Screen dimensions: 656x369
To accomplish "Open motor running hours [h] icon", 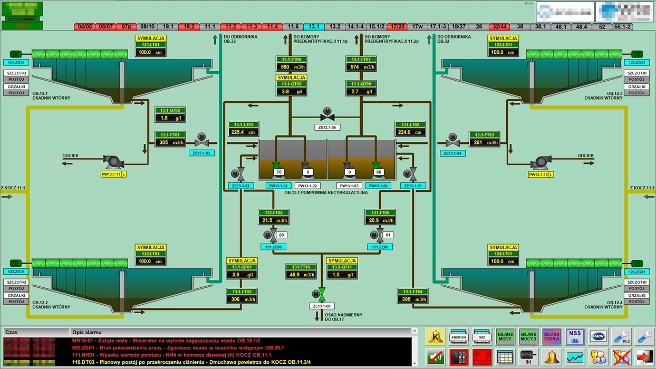I will (528, 357).
